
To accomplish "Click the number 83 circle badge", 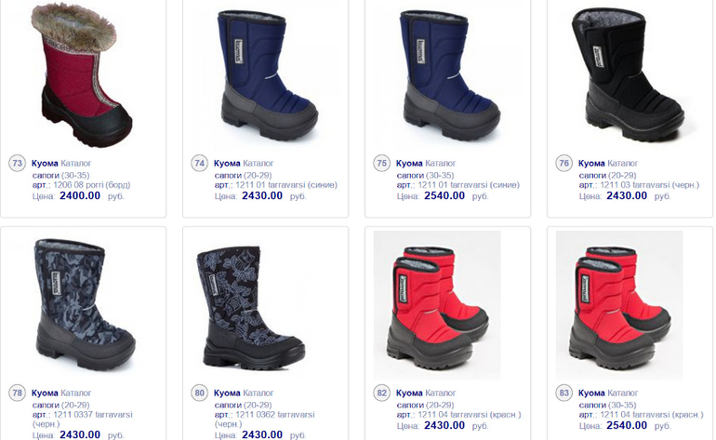I will point(564,393).
